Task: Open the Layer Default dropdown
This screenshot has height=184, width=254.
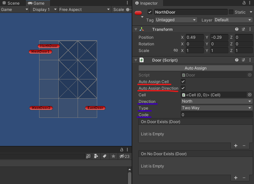Action: 233,20
